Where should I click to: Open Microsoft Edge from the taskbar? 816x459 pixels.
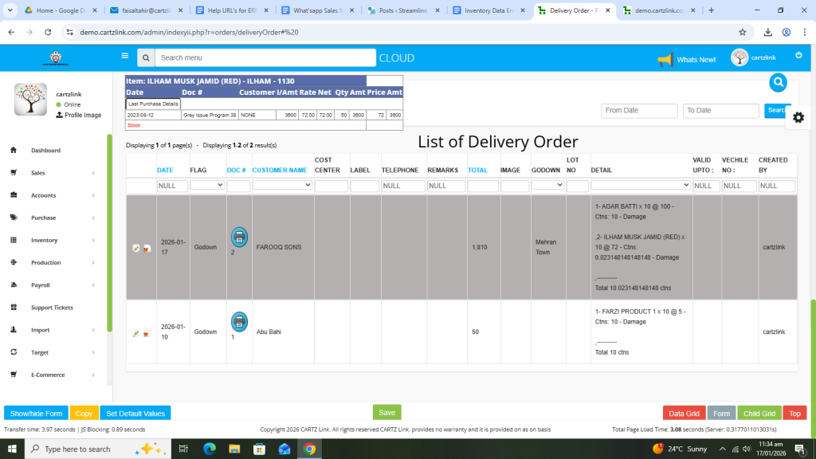pyautogui.click(x=210, y=449)
